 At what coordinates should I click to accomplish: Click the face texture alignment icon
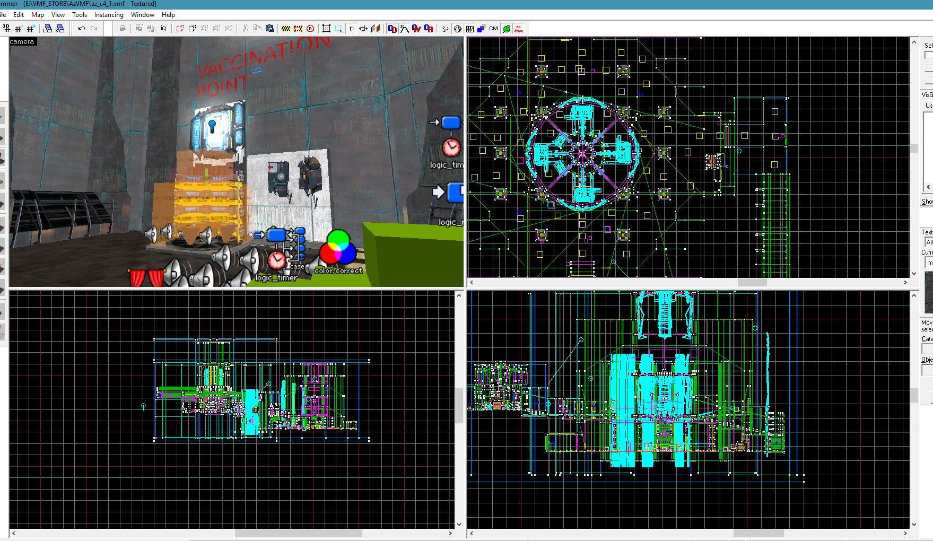click(x=376, y=29)
